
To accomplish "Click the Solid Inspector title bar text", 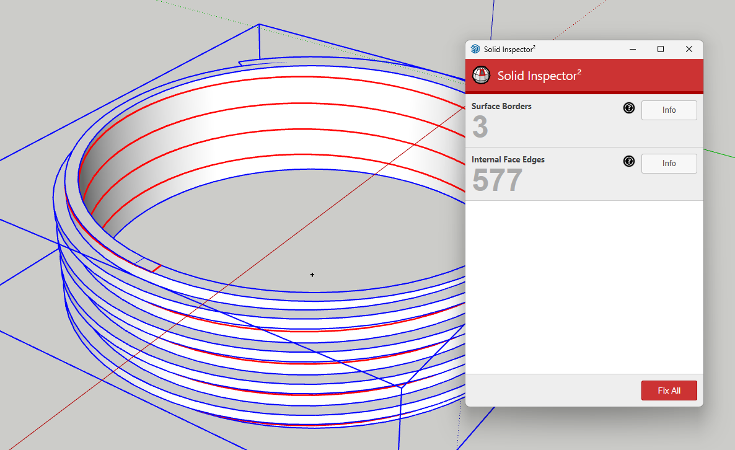I will tap(509, 49).
